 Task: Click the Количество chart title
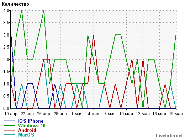(15, 4)
